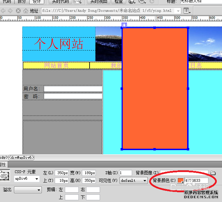Click the Z轴 z-index field
Screen dimensions: 222x202
125,173
